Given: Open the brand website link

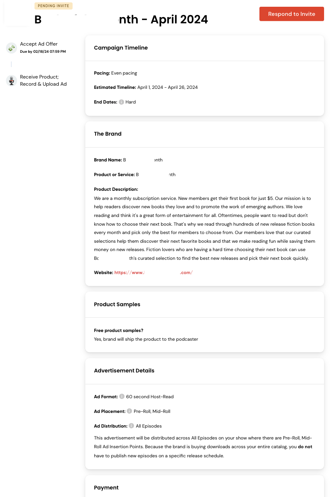Looking at the screenshot, I should [154, 272].
